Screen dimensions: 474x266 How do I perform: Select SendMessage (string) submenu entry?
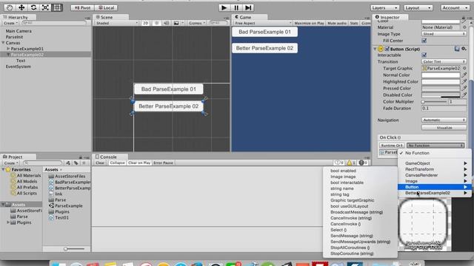click(x=360, y=236)
